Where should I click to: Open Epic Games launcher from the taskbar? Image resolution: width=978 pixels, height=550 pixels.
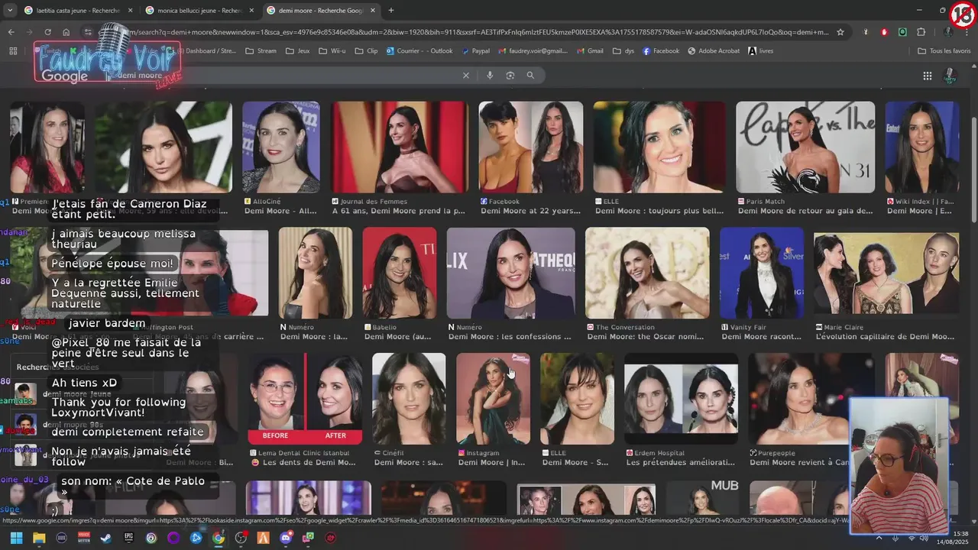coord(128,538)
